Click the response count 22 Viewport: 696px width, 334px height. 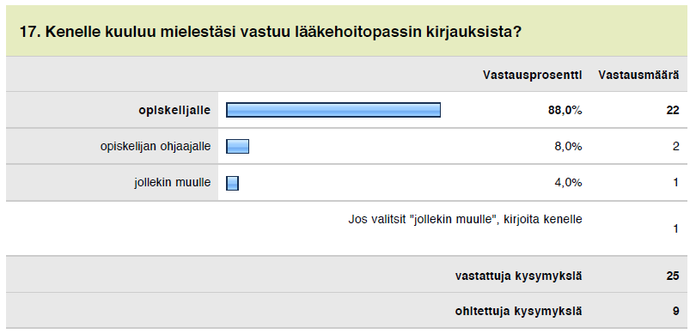click(673, 111)
